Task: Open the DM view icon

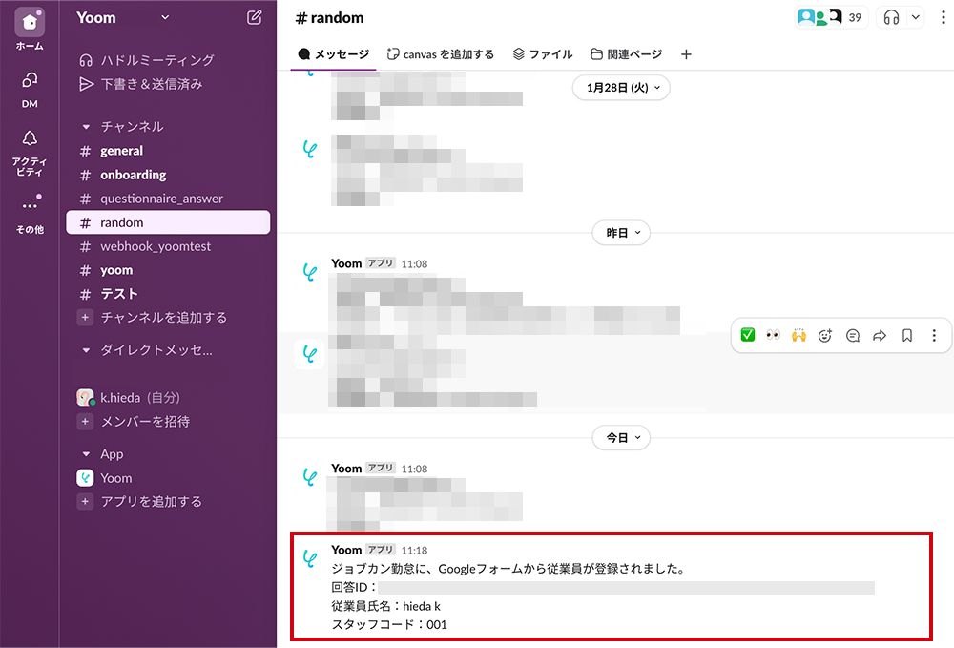Action: pyautogui.click(x=30, y=80)
